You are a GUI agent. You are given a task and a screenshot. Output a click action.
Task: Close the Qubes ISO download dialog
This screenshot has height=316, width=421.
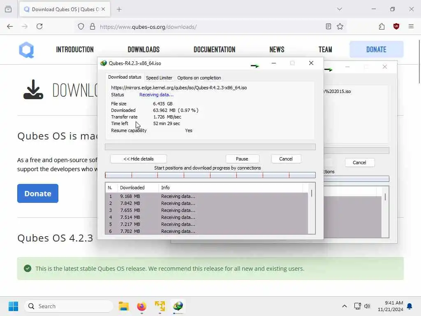[311, 63]
